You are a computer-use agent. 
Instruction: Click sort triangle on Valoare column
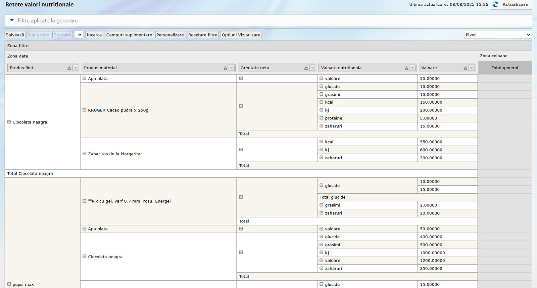(465, 68)
